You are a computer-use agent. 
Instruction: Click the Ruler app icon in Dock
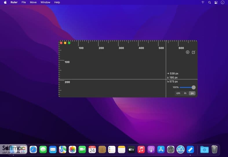[x=190, y=149]
